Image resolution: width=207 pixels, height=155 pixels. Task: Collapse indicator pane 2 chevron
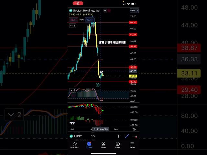coord(72,90)
